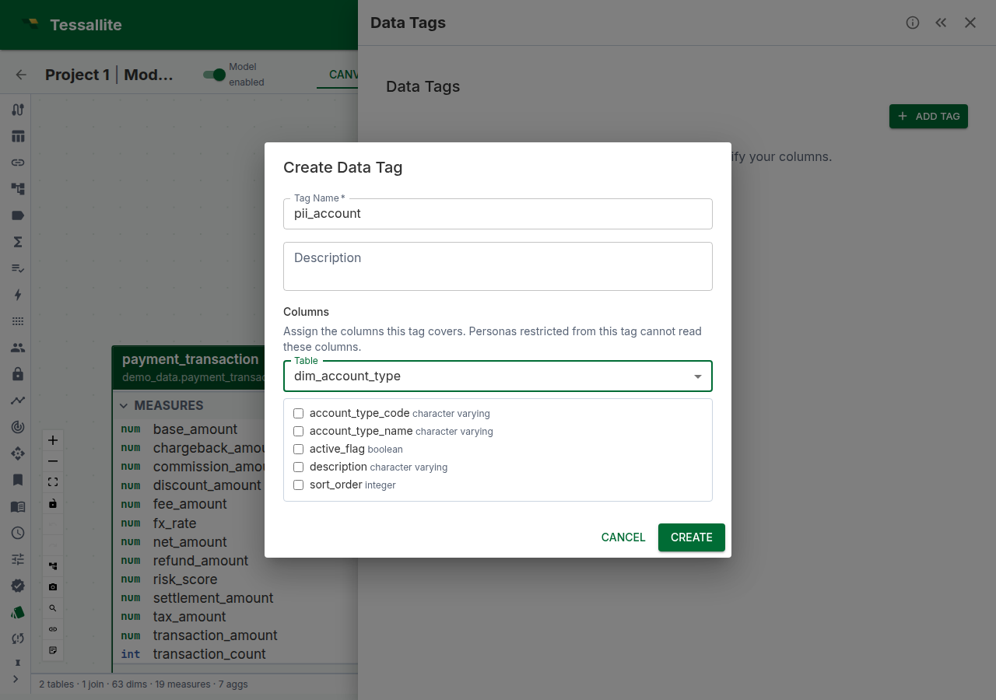
Task: Check the sort_order column checkbox
Action: (298, 485)
